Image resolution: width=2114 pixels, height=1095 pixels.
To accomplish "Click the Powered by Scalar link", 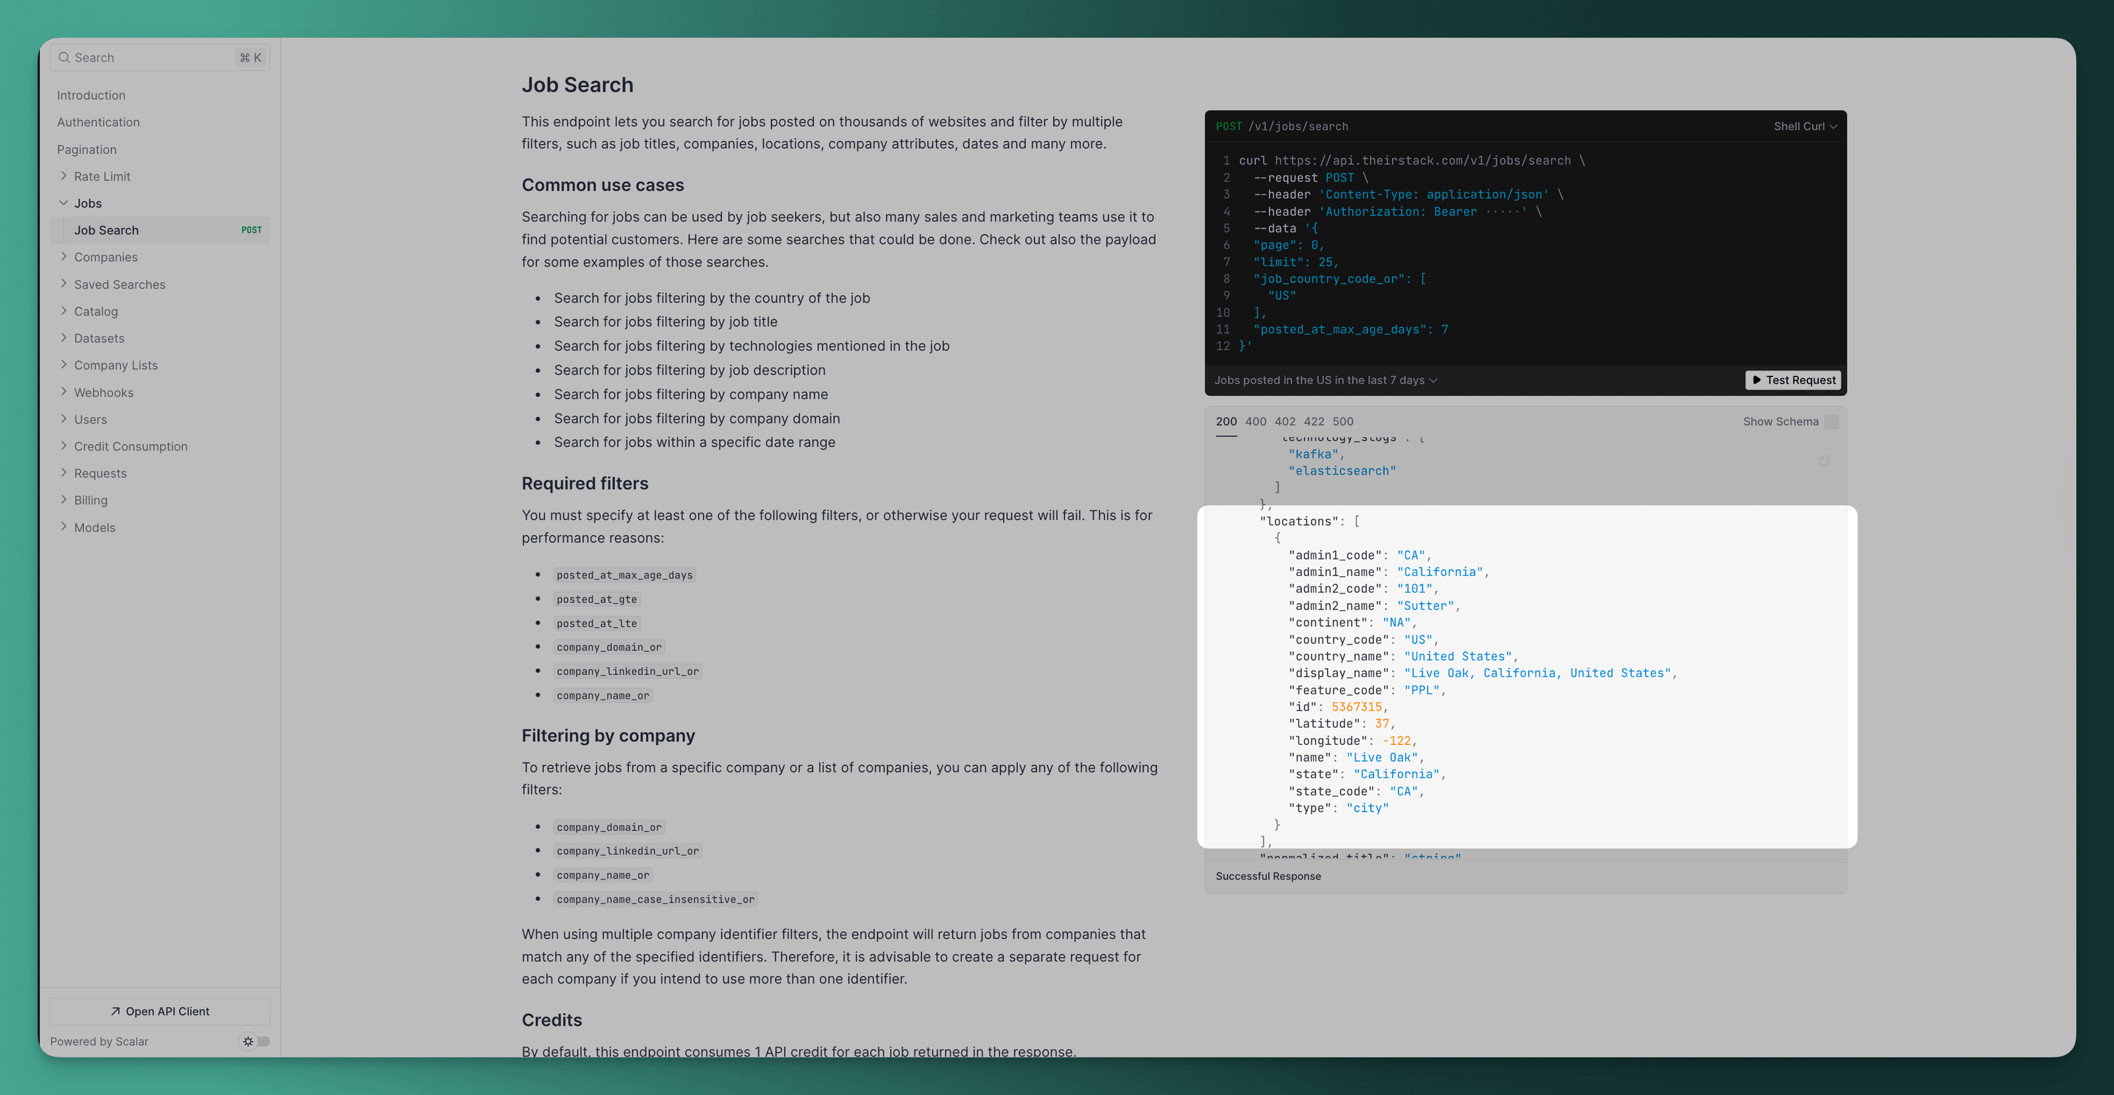I will [x=99, y=1042].
